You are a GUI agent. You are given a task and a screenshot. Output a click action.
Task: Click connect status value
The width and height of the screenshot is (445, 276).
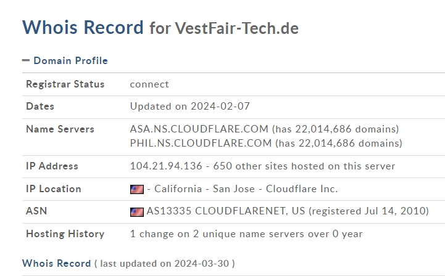149,84
